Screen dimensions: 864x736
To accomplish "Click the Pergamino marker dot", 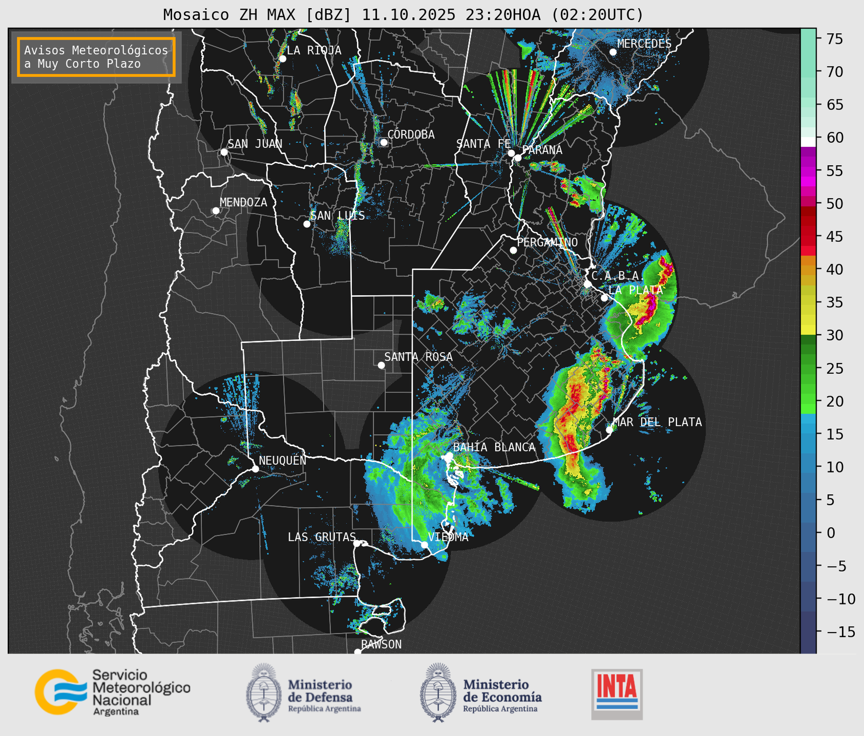I will pyautogui.click(x=513, y=250).
